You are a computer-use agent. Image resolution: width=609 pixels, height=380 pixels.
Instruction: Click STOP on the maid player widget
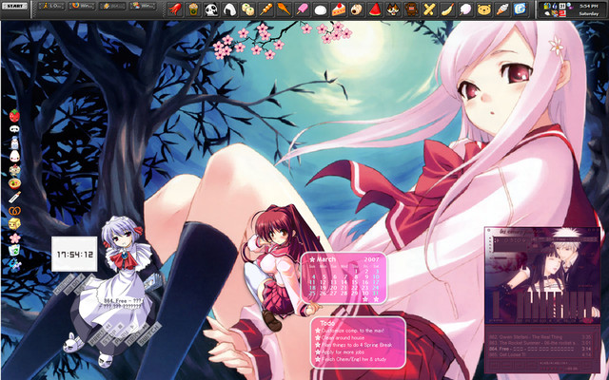tap(112, 335)
